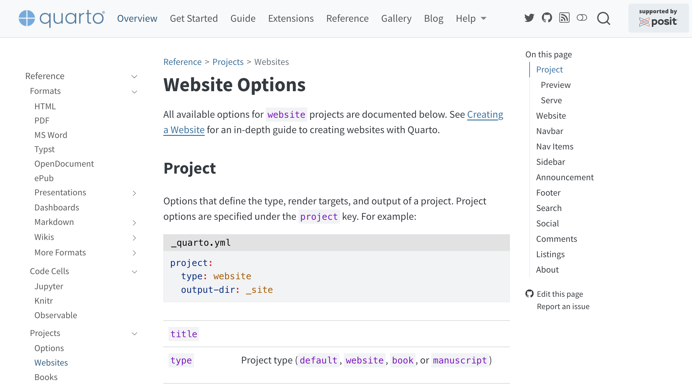Open Quarto's Twitter page icon
This screenshot has height=387, width=692.
pos(529,18)
